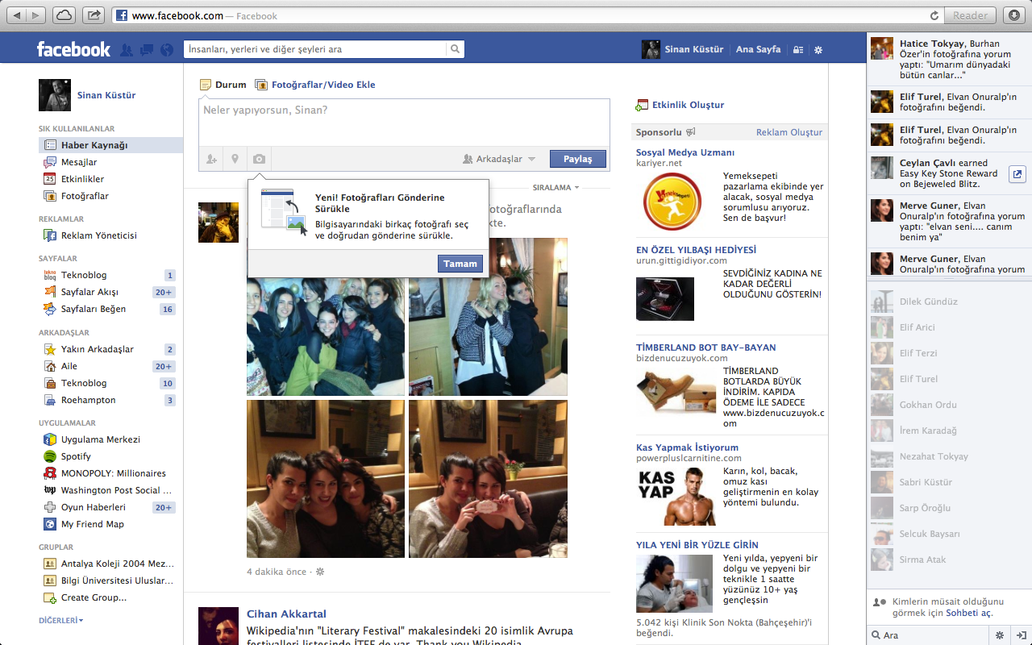Open account settings gear dropdown in top bar
This screenshot has width=1032, height=645.
tap(818, 50)
